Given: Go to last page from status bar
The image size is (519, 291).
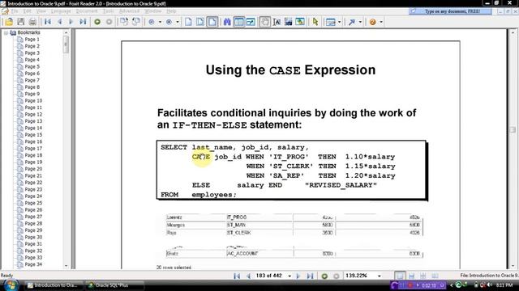Looking at the screenshot, I should [x=310, y=276].
